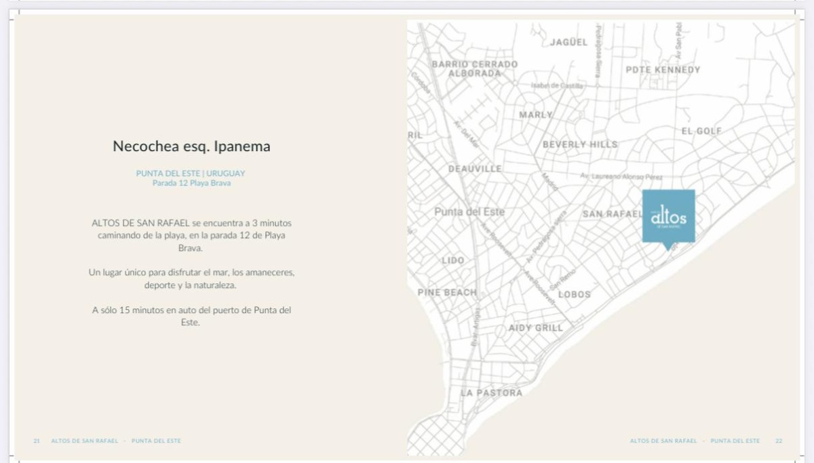Select the AIDY GRILL map label
This screenshot has width=814, height=463.
[536, 328]
